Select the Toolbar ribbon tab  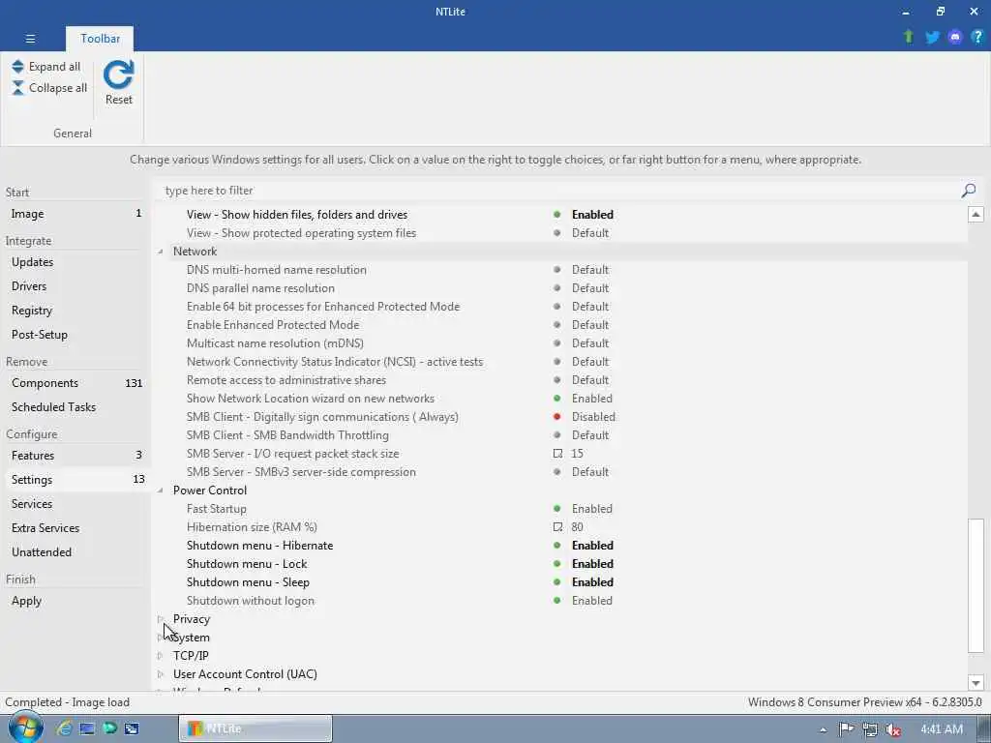(x=100, y=39)
